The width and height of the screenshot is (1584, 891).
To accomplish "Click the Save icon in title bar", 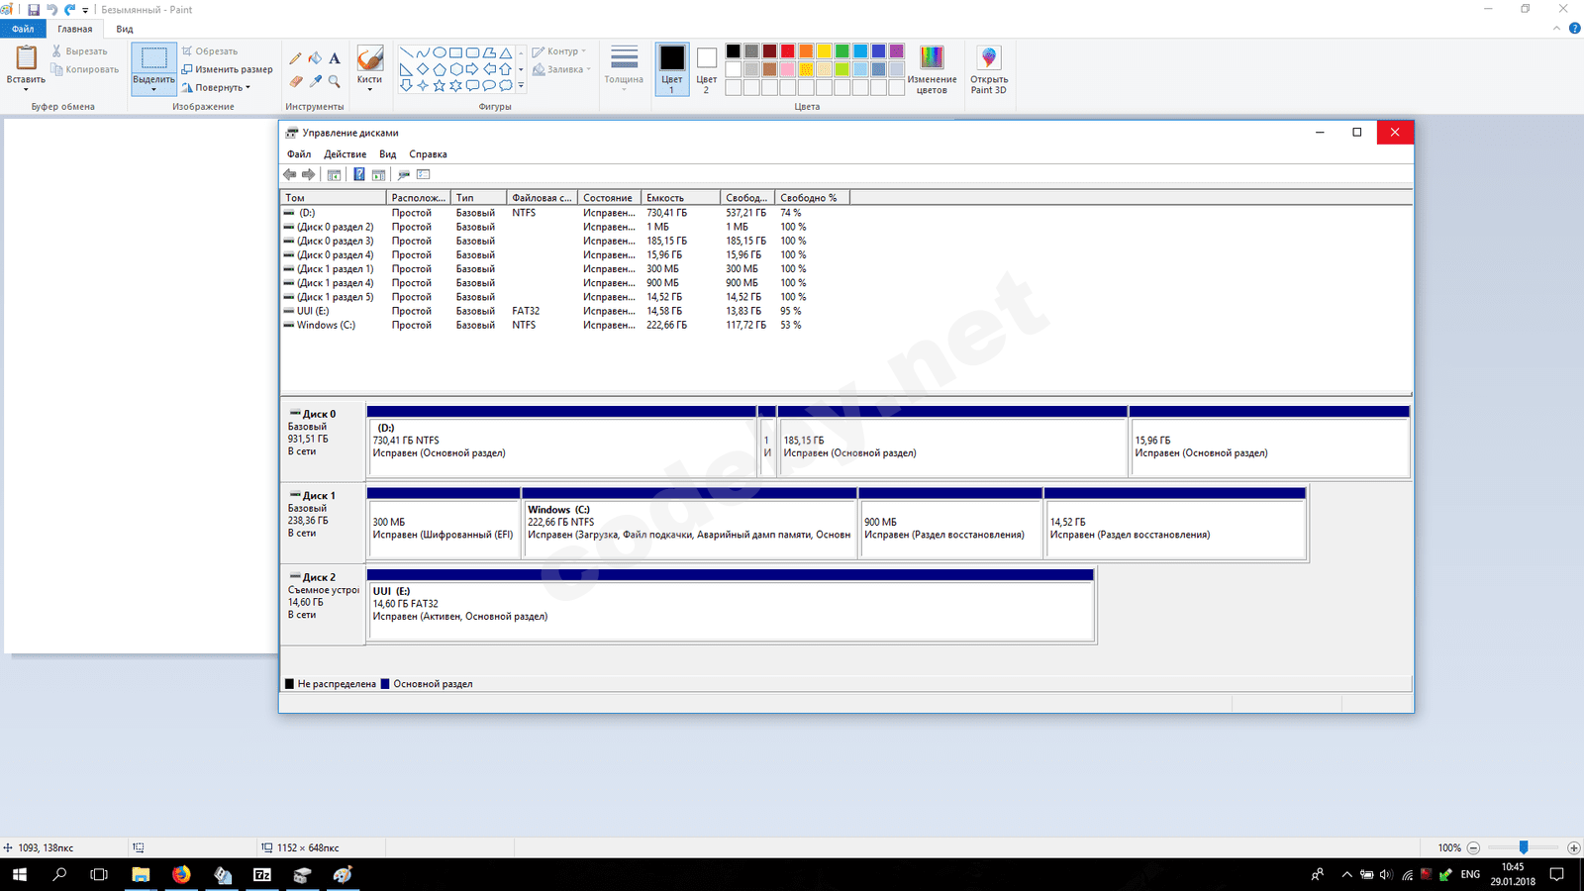I will click(34, 10).
